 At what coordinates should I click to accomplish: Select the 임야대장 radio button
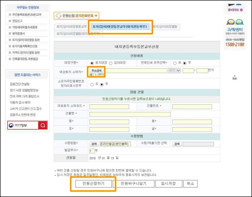[x=111, y=63]
